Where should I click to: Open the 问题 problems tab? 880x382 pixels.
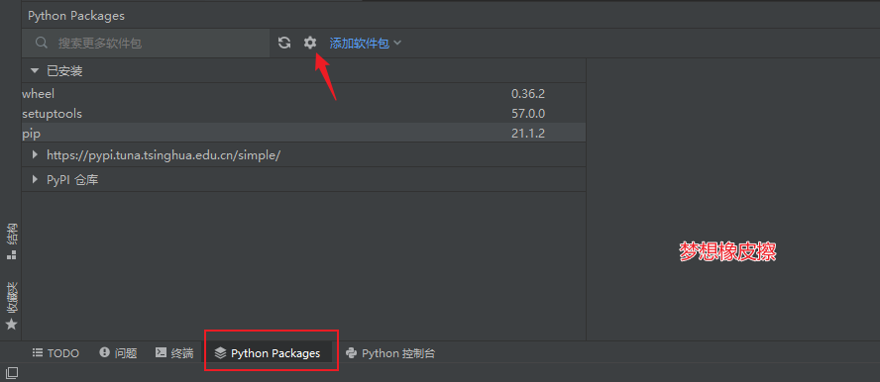118,353
